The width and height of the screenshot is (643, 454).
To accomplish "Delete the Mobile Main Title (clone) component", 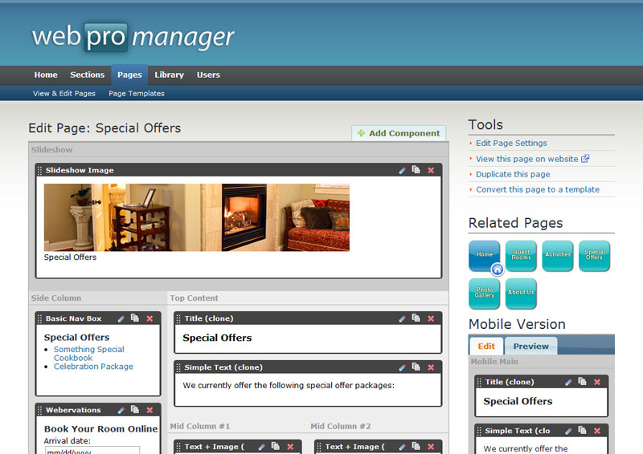I will 597,382.
